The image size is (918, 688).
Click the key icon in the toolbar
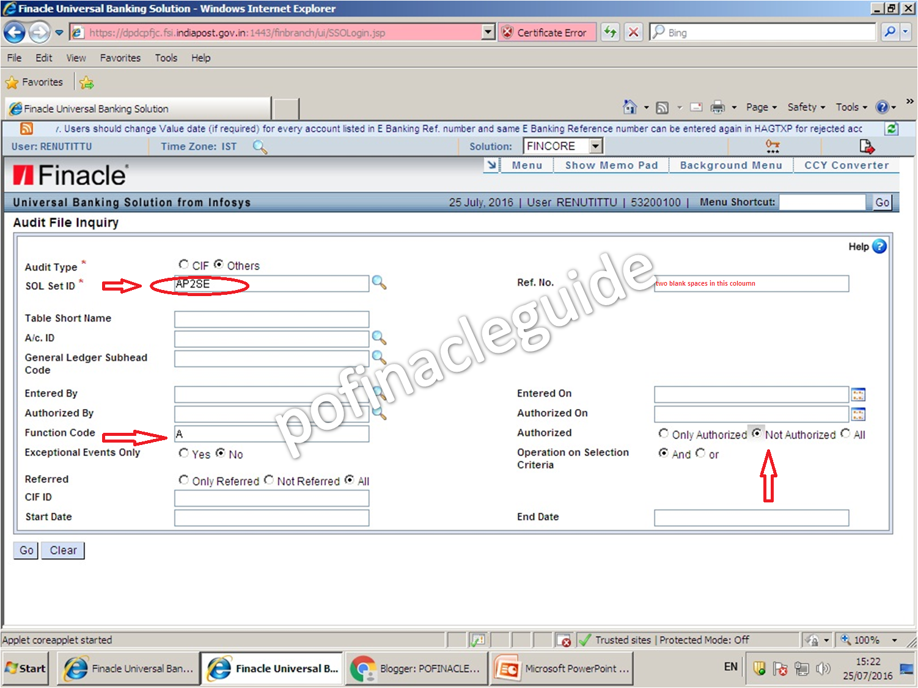point(772,146)
